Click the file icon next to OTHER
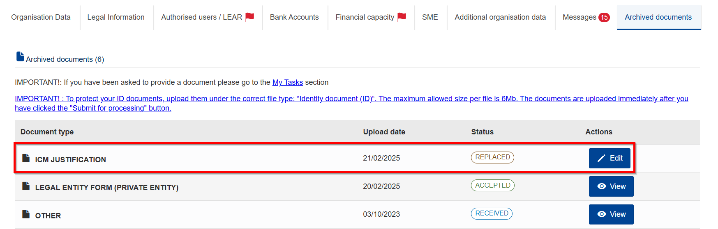The image size is (718, 229). tap(26, 214)
